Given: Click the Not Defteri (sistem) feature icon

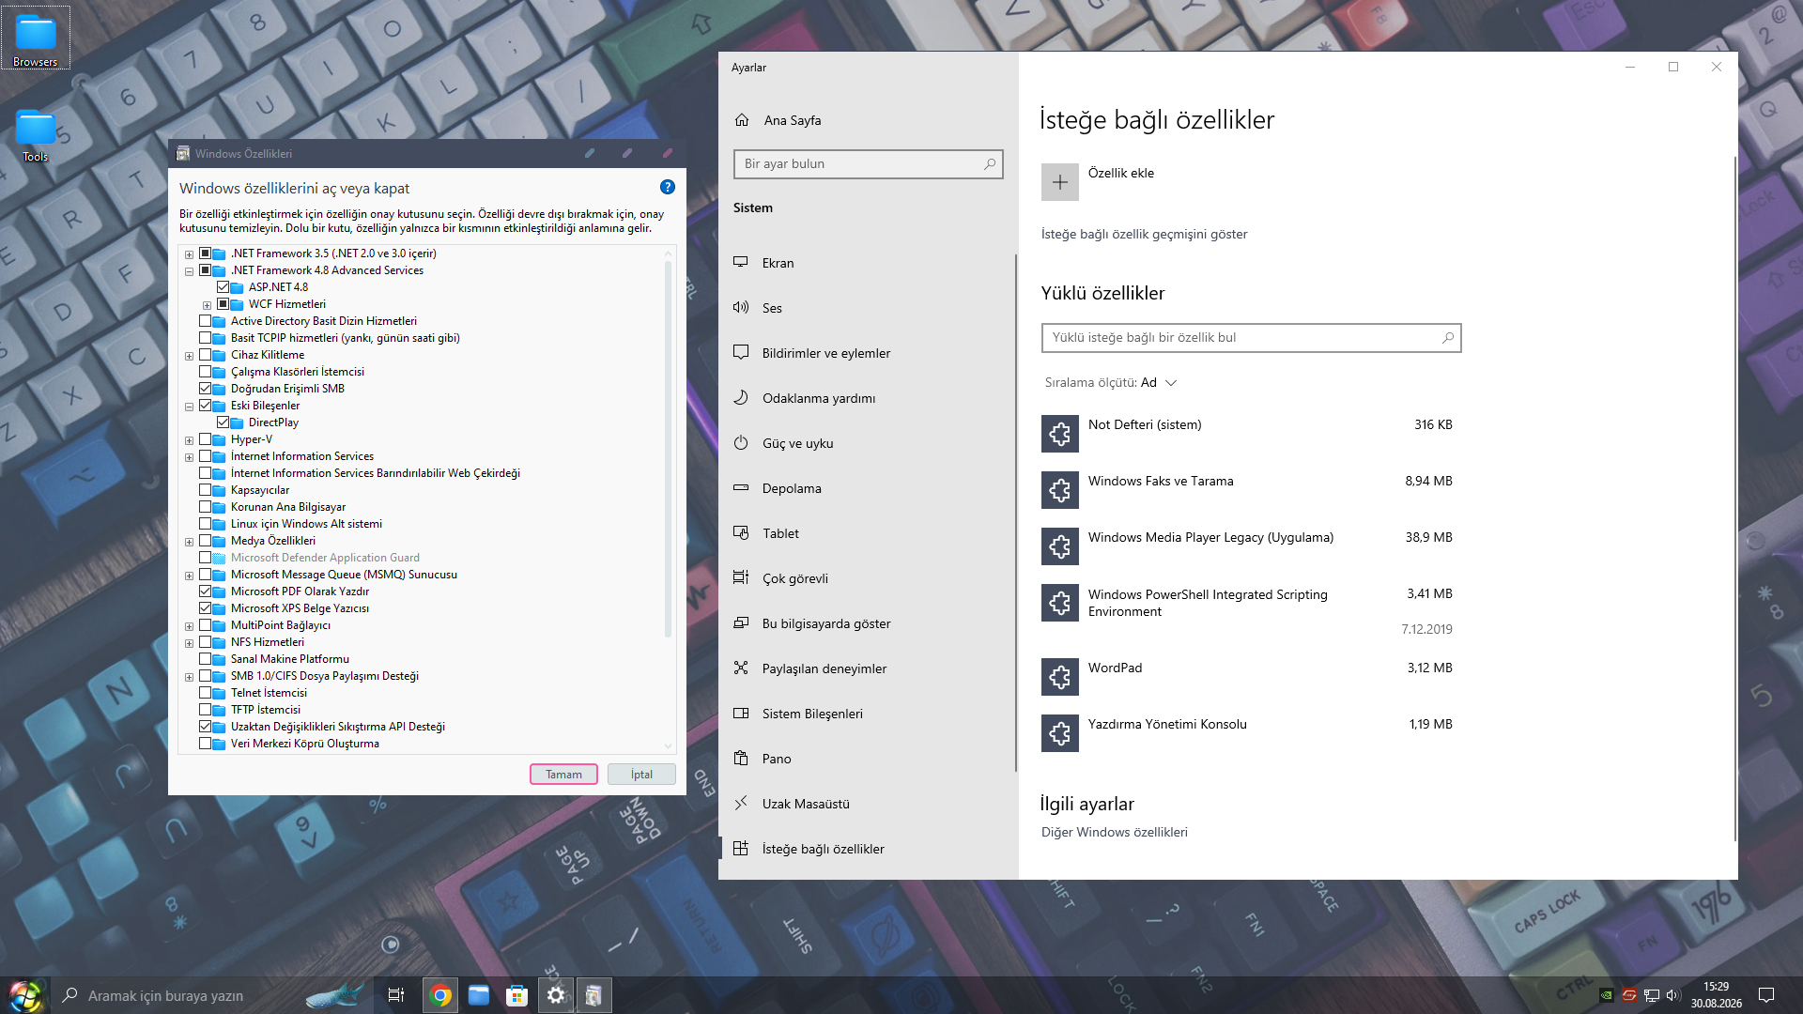Looking at the screenshot, I should click(1060, 434).
